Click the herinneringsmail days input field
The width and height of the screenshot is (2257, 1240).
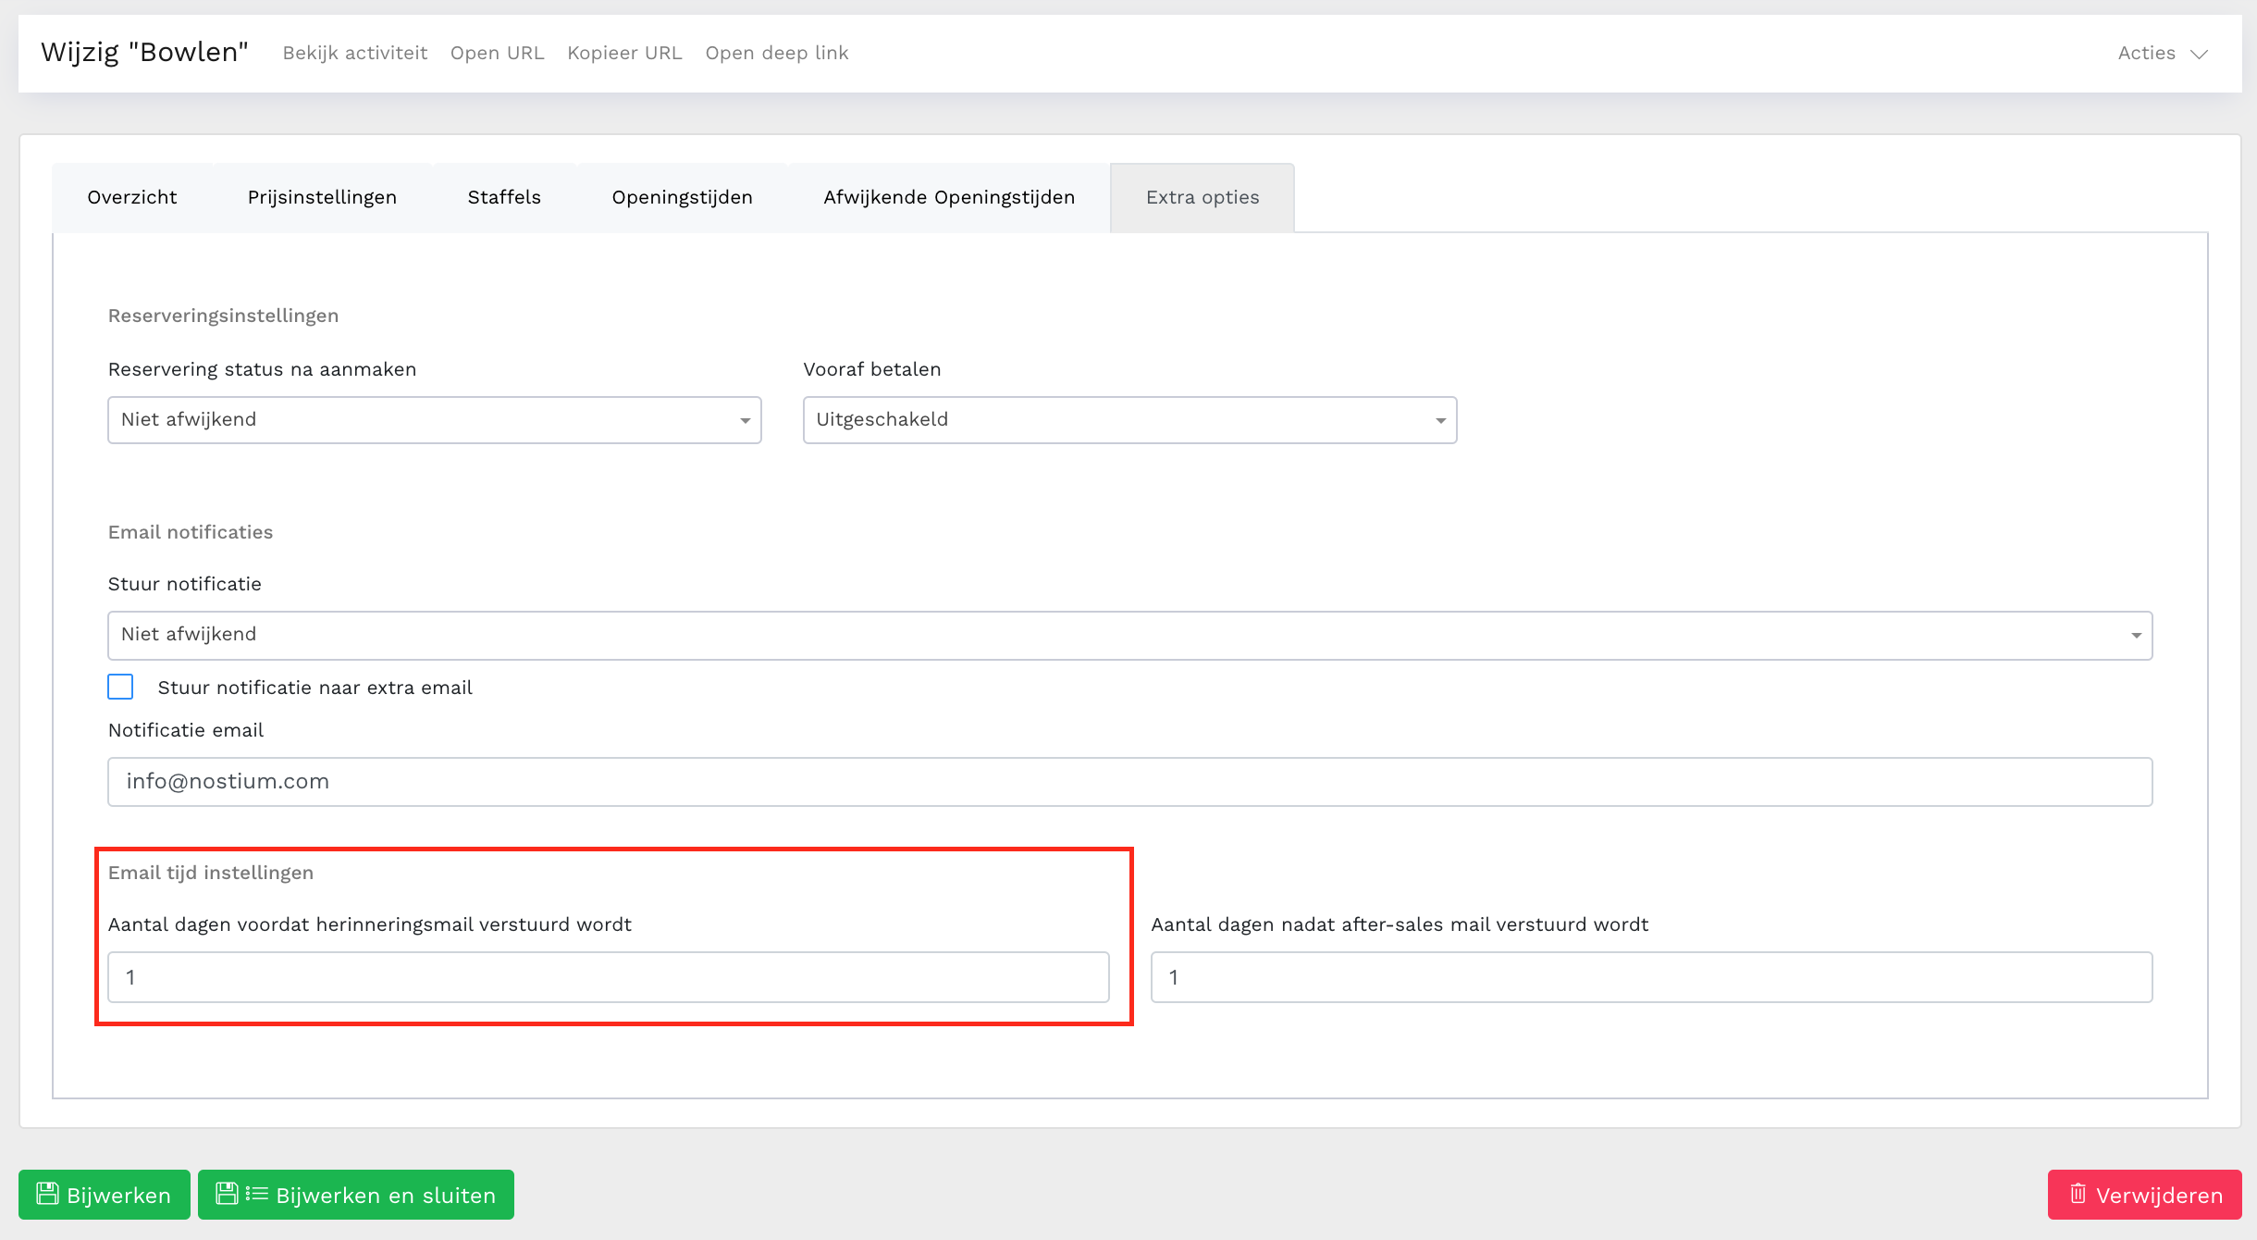coord(608,977)
